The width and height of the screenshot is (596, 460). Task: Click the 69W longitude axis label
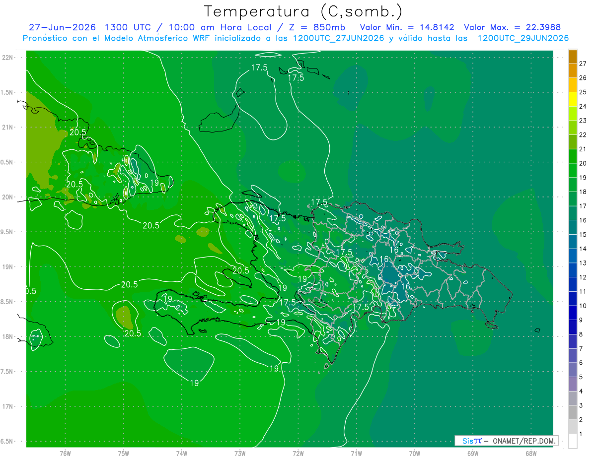pyautogui.click(x=473, y=453)
